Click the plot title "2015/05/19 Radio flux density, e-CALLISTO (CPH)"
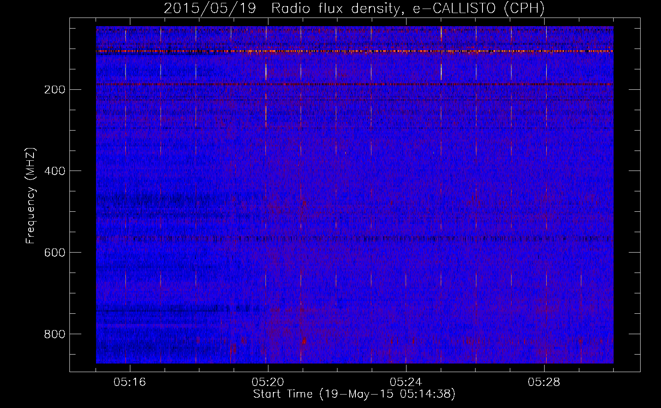Viewport: 661px width, 408px height. [x=354, y=8]
